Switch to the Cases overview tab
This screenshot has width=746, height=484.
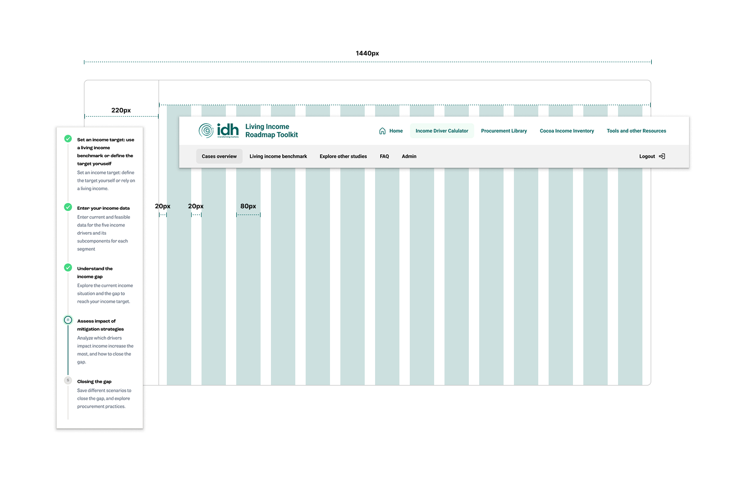pos(219,156)
